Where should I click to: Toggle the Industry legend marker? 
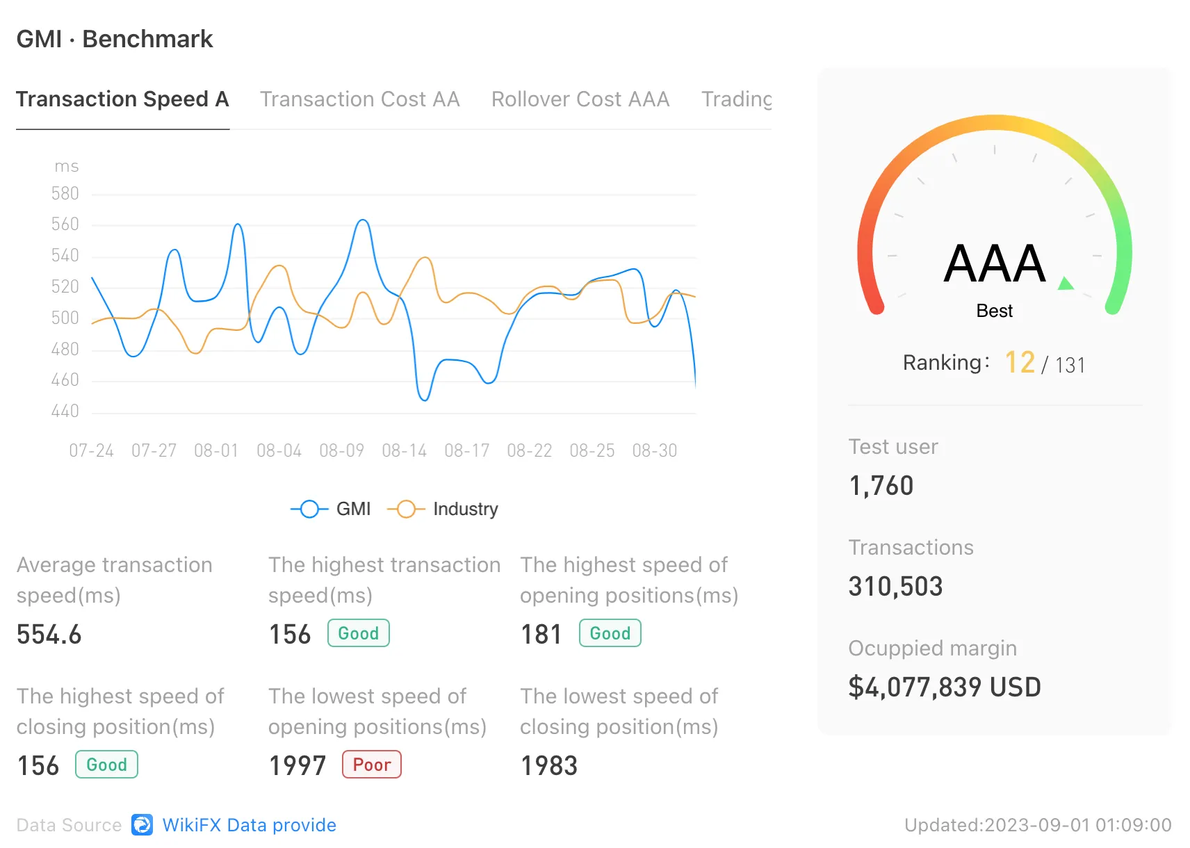click(406, 509)
